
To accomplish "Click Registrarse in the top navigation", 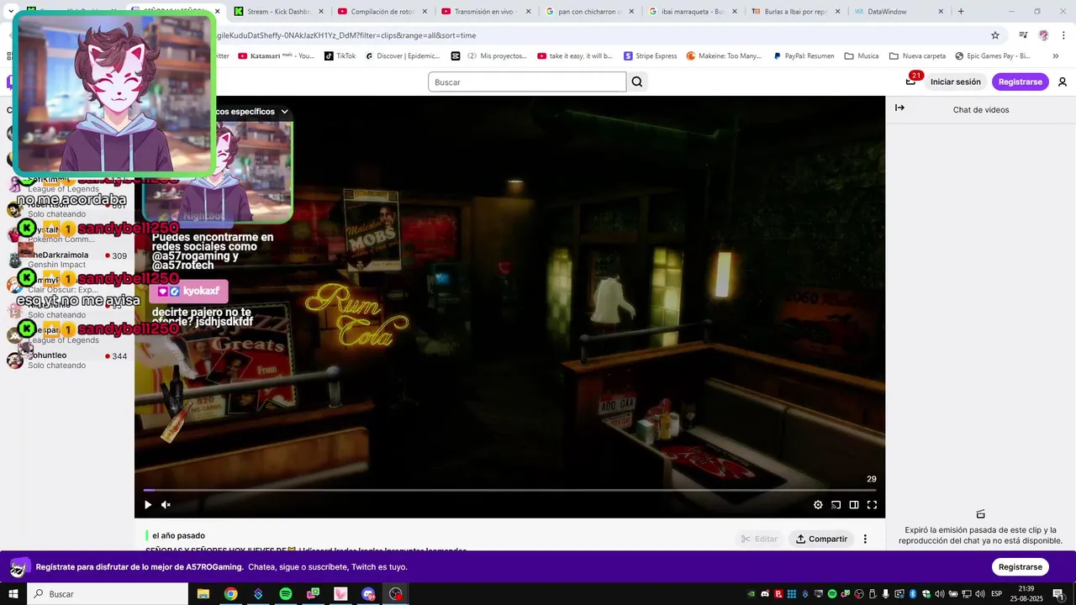I will [1021, 82].
